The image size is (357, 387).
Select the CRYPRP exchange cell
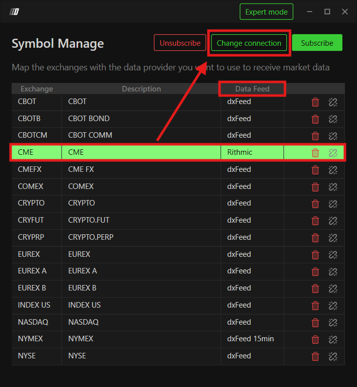click(37, 237)
